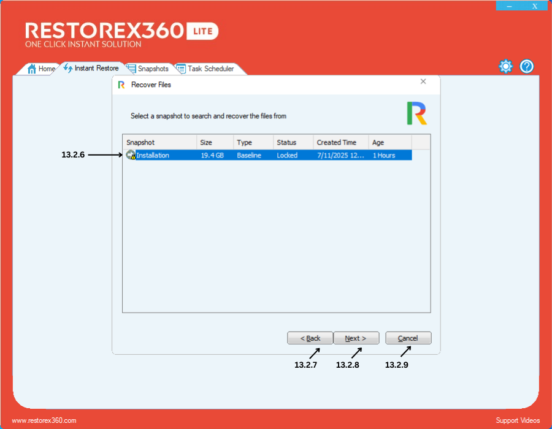The height and width of the screenshot is (429, 552).
Task: Select the Instant Restore tab
Action: (91, 68)
